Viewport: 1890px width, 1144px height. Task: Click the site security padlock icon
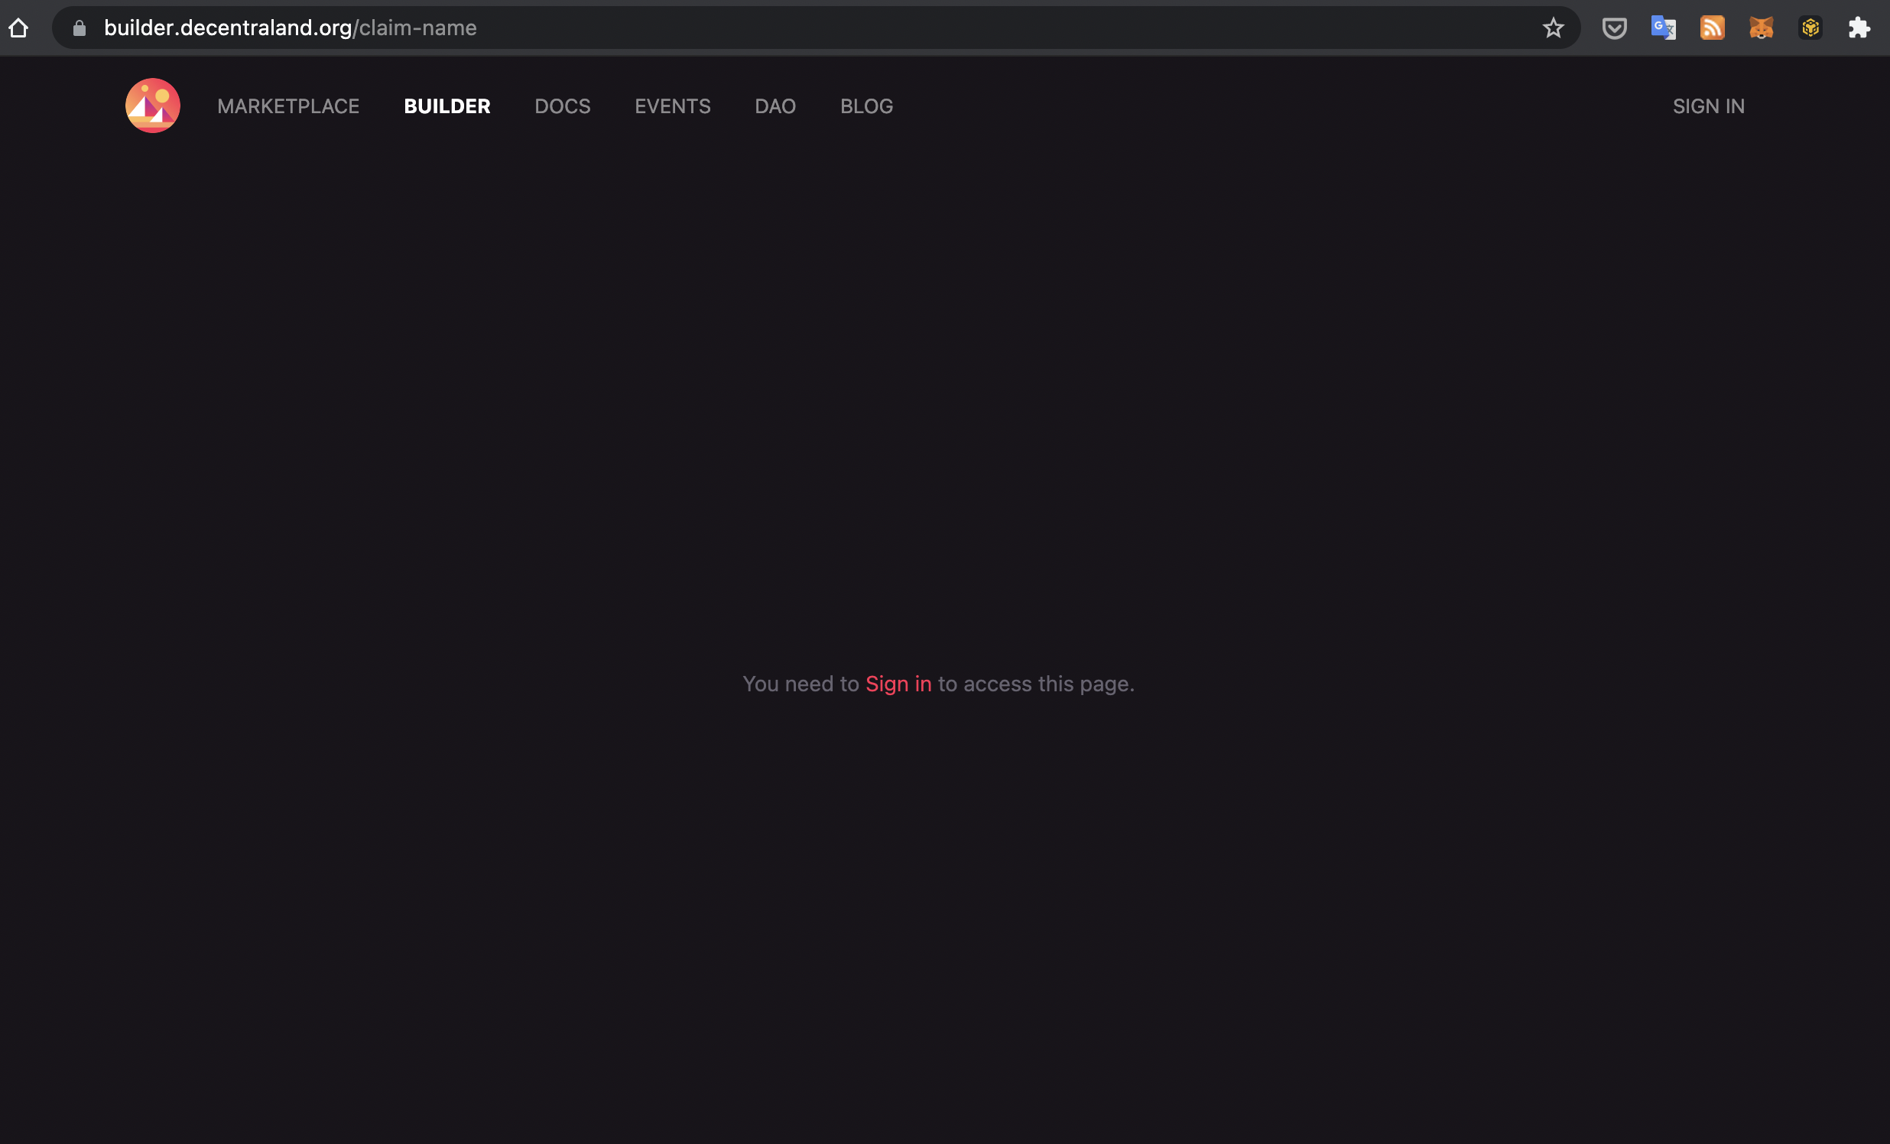pyautogui.click(x=79, y=28)
